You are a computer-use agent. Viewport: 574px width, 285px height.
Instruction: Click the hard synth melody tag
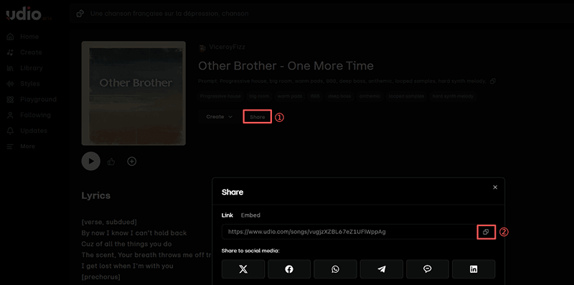pos(453,96)
